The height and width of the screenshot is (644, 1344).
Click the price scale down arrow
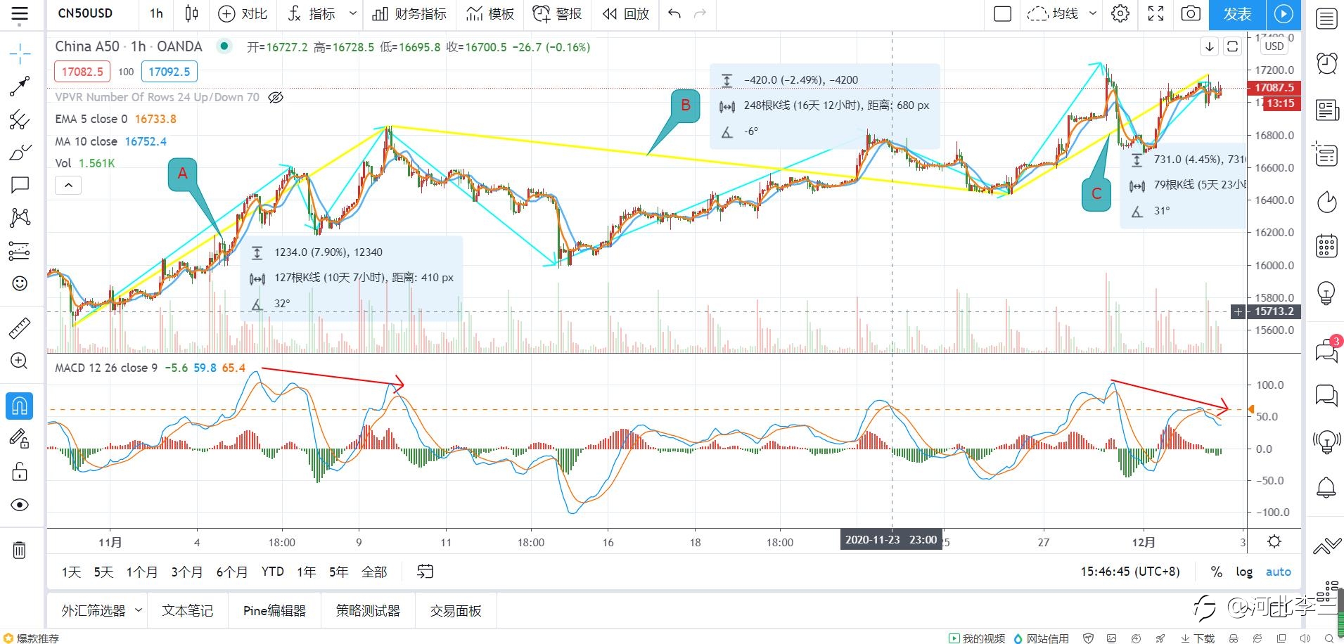[x=1210, y=47]
